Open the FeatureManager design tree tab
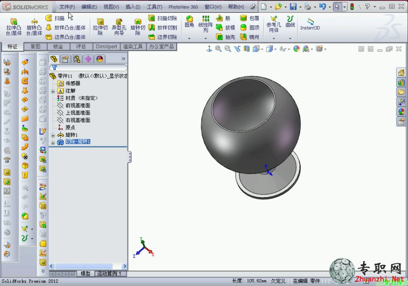This screenshot has width=408, height=286. 54,59
